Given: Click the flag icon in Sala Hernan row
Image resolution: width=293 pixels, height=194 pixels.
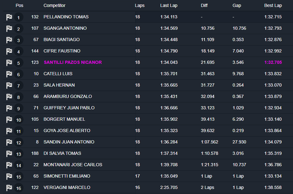Looking at the screenshot, I should tap(9, 86).
